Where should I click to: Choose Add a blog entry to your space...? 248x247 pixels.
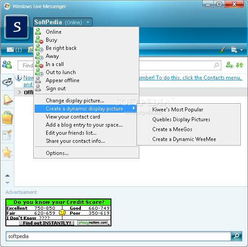coord(86,125)
